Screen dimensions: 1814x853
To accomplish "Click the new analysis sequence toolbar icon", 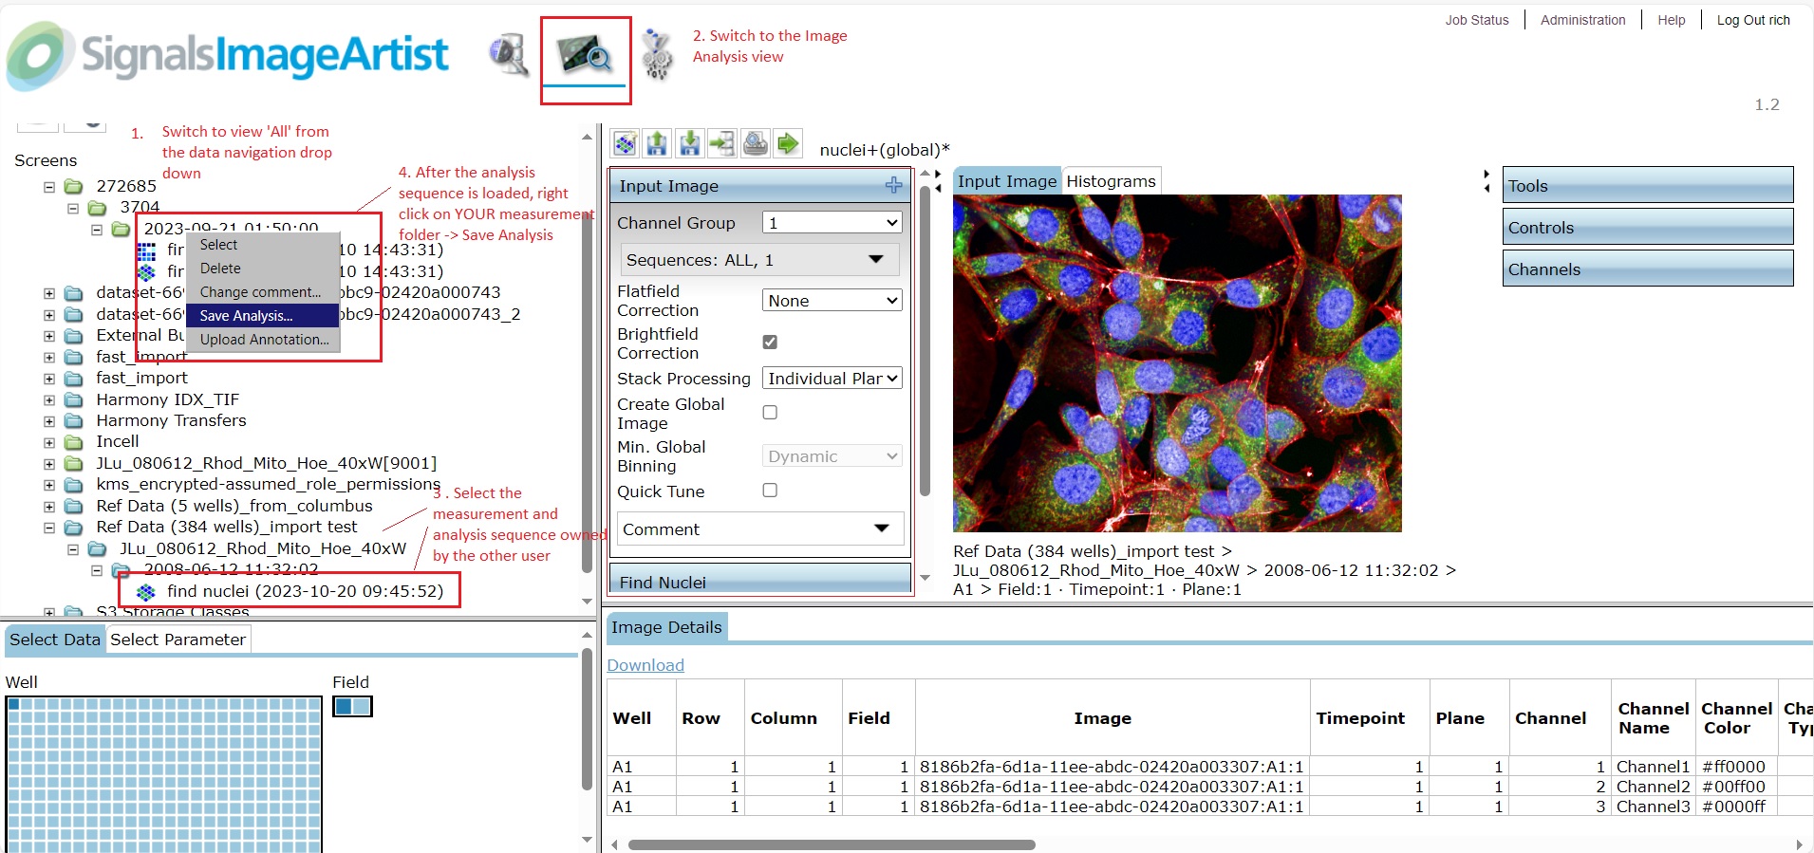I will 625,144.
